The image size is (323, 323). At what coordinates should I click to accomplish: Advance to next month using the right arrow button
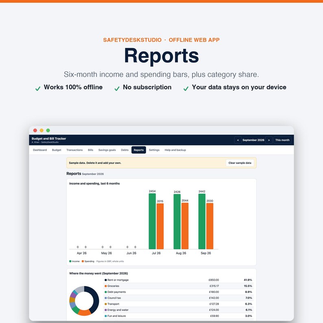269,140
